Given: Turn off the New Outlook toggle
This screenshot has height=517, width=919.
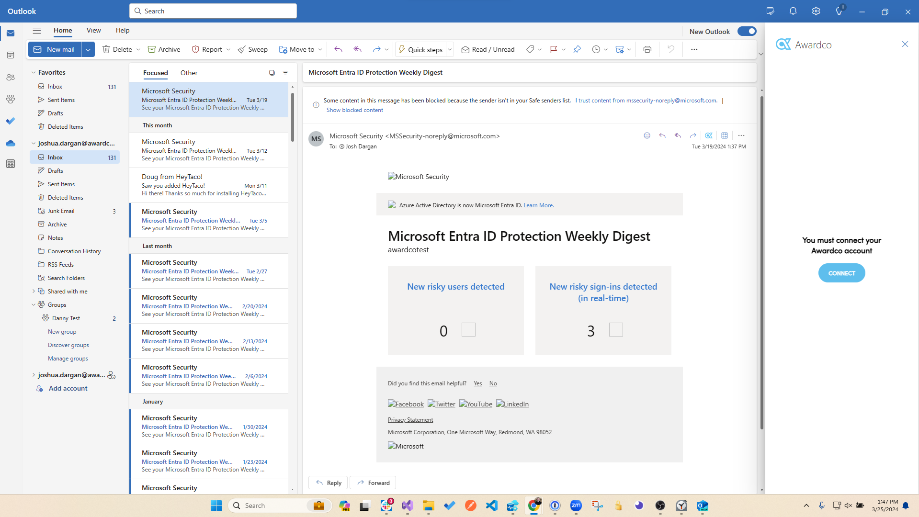Looking at the screenshot, I should pyautogui.click(x=747, y=31).
